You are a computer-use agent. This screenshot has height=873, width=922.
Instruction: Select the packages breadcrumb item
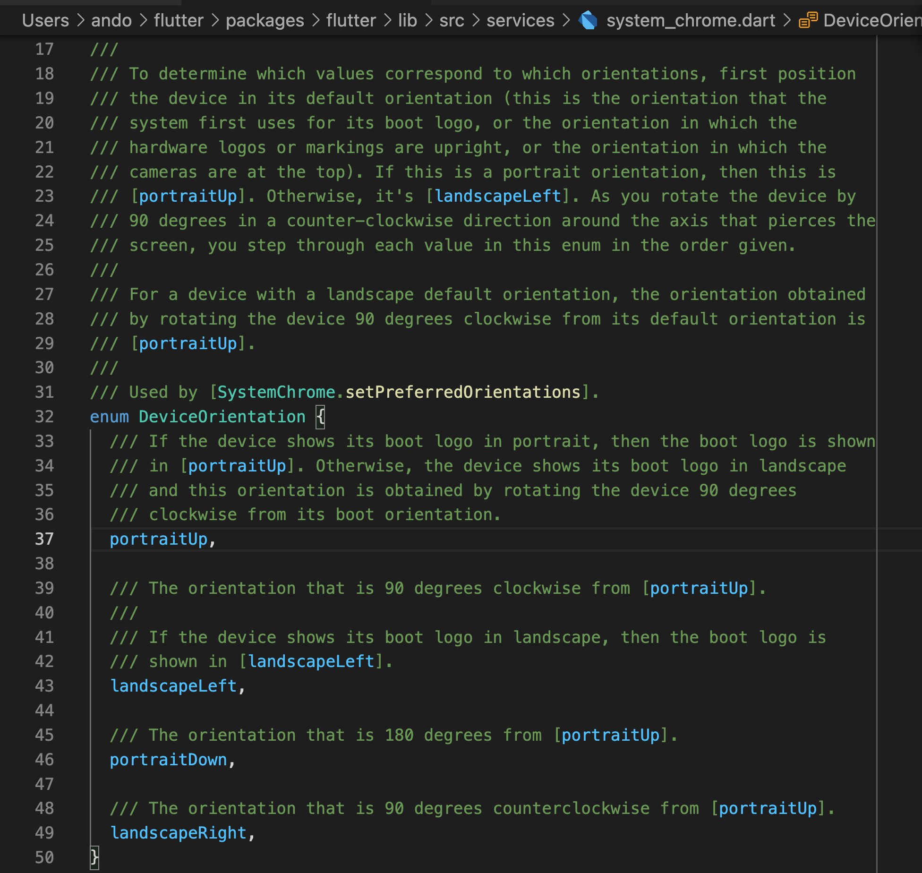click(x=265, y=20)
